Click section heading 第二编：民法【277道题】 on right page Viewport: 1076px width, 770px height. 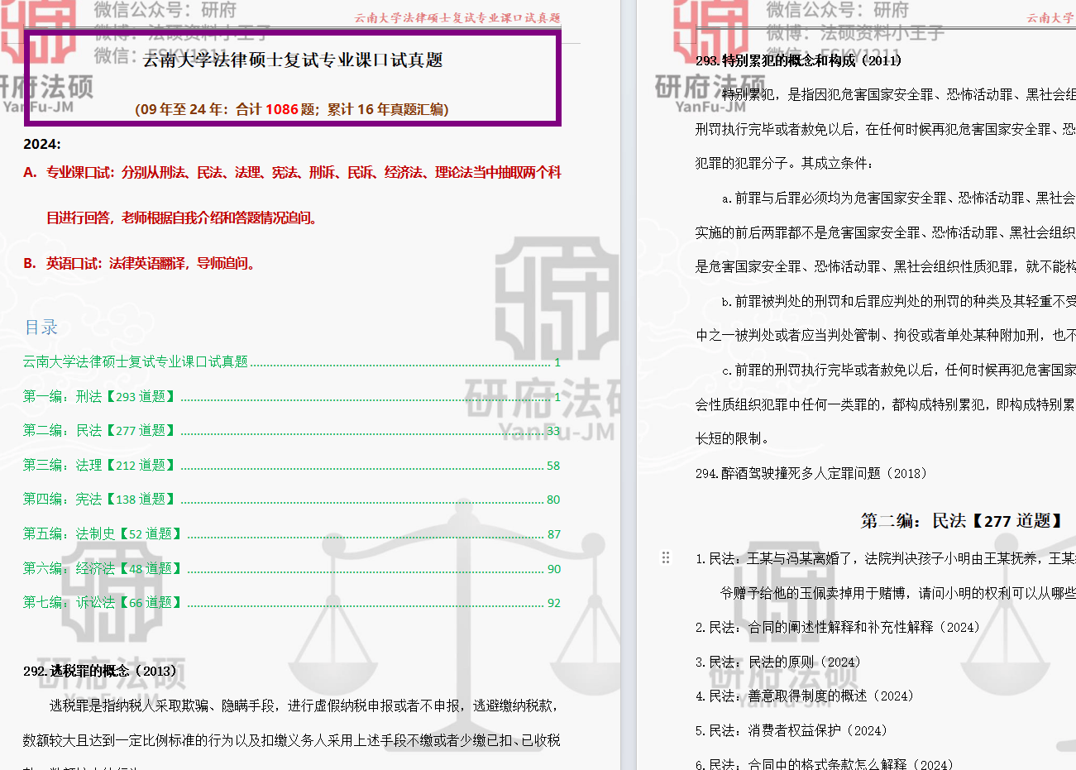point(963,520)
